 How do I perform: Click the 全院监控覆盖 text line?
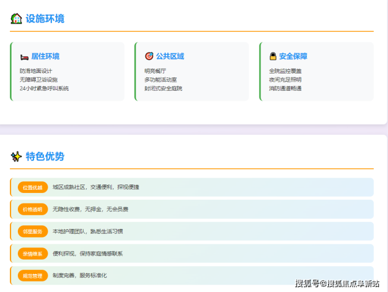285,71
